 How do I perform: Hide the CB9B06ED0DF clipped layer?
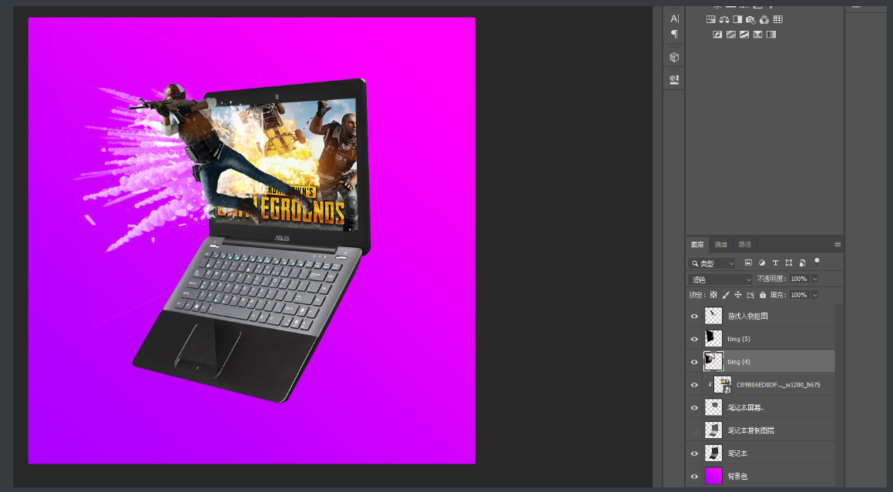[694, 384]
